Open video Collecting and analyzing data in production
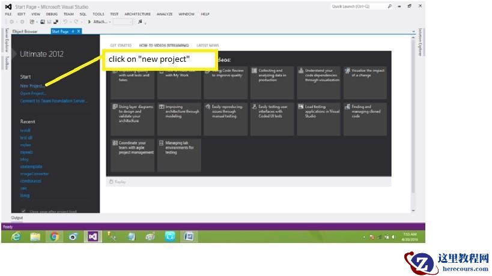The height and width of the screenshot is (276, 492). tap(272, 83)
